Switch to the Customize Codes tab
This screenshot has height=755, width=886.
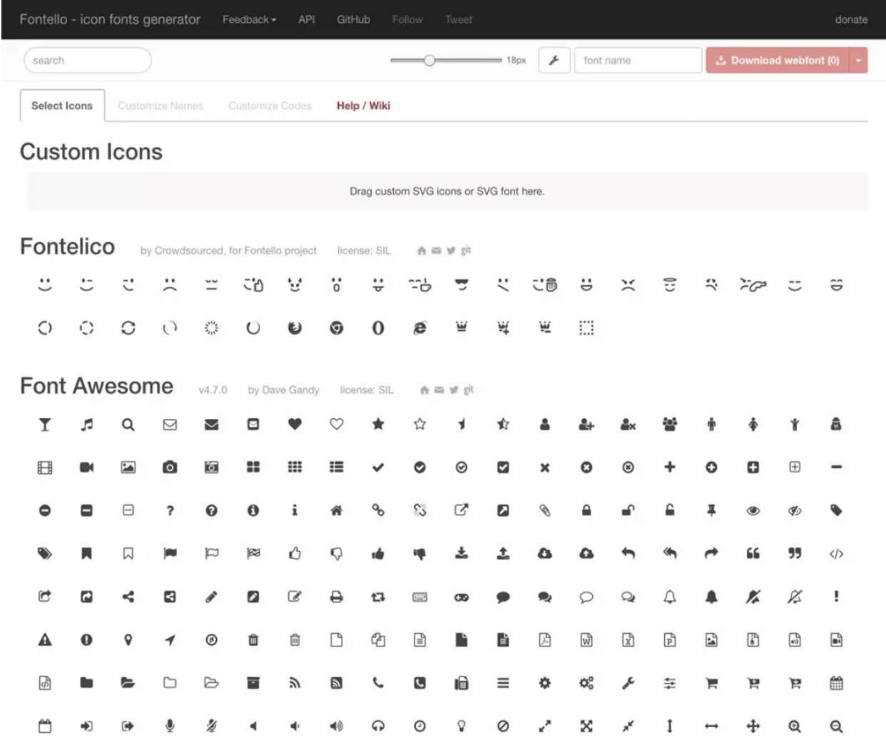pyautogui.click(x=270, y=106)
